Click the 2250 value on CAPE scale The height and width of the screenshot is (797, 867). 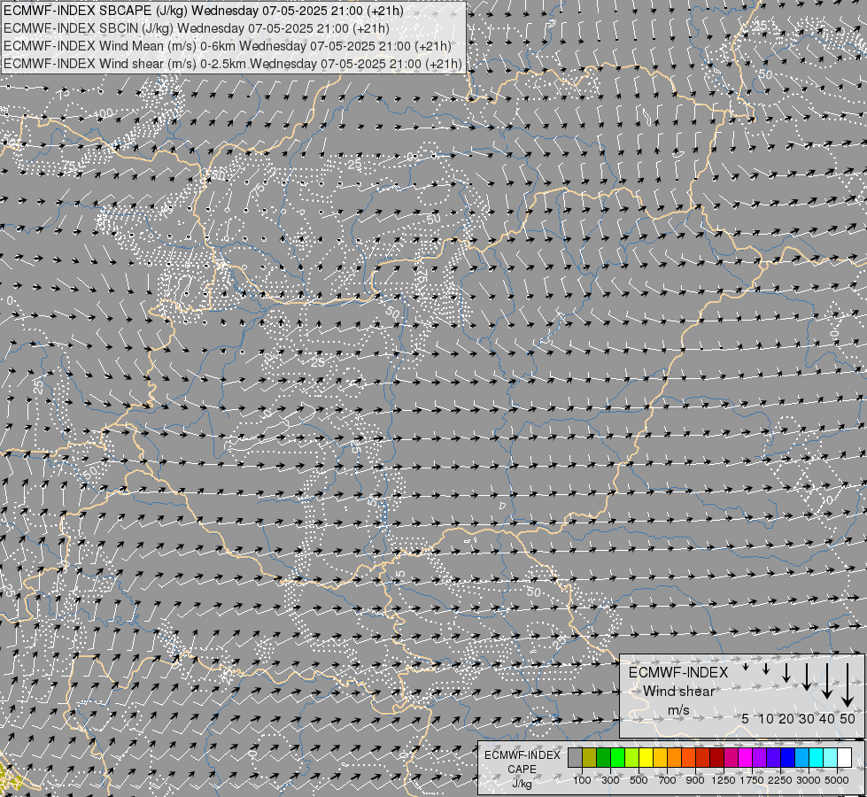pos(780,780)
